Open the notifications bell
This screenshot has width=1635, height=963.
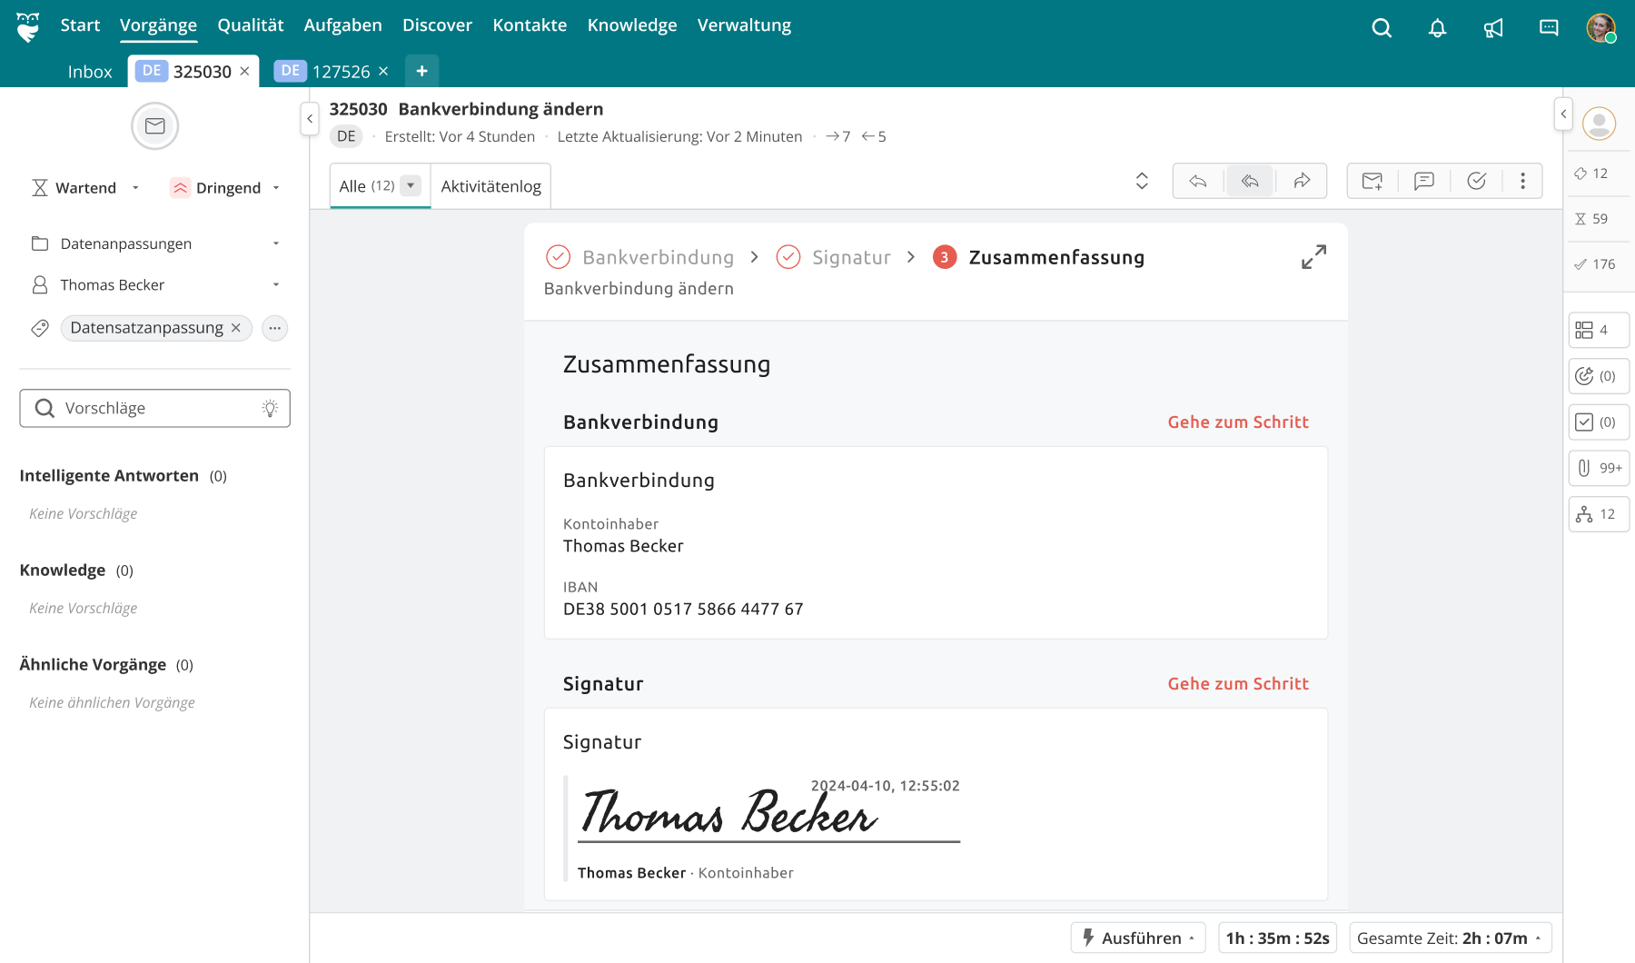point(1437,28)
